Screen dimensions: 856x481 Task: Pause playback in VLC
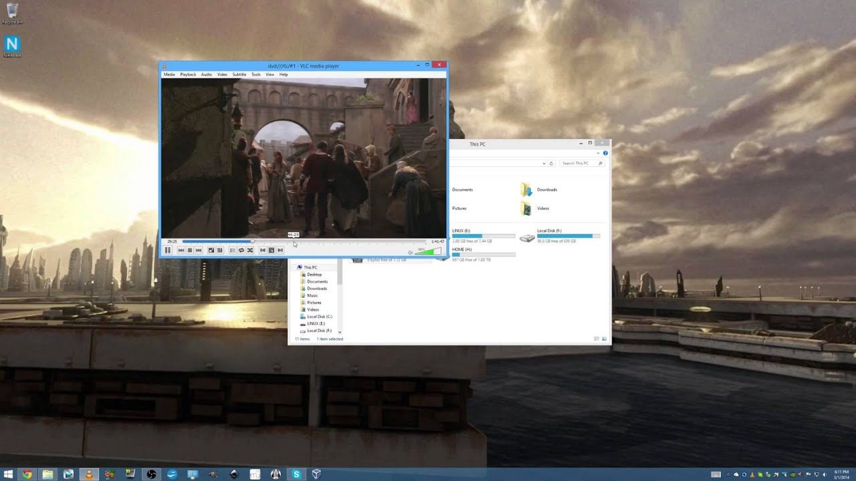click(168, 250)
